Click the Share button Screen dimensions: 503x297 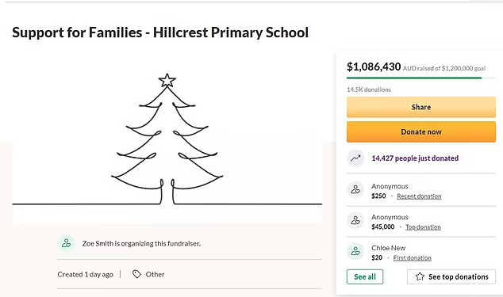point(421,107)
